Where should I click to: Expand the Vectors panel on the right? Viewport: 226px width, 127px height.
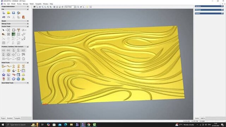pyautogui.click(x=222, y=6)
